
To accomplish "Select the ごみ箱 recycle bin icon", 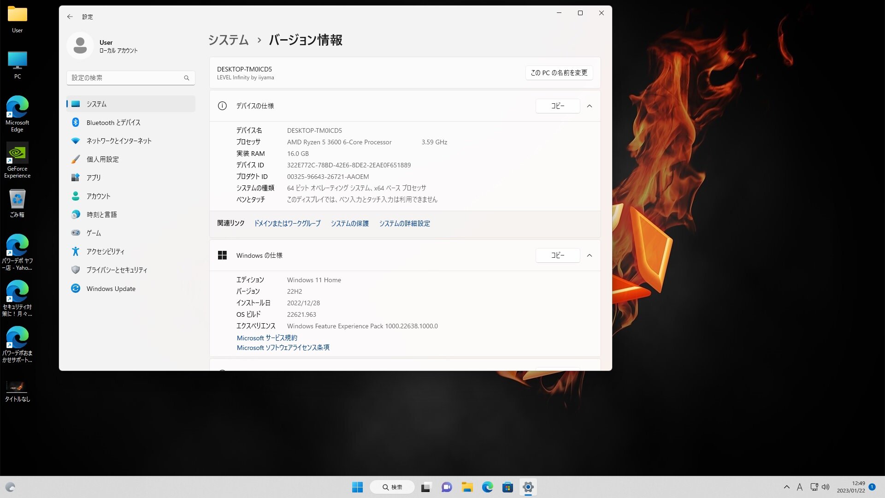I will (18, 203).
